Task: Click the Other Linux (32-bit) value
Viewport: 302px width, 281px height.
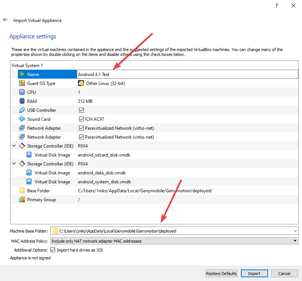Action: point(106,83)
